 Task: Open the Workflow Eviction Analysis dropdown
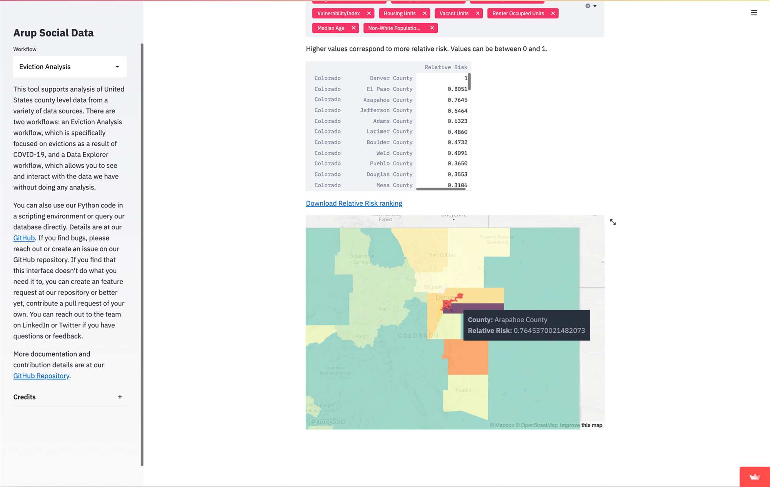(x=70, y=67)
